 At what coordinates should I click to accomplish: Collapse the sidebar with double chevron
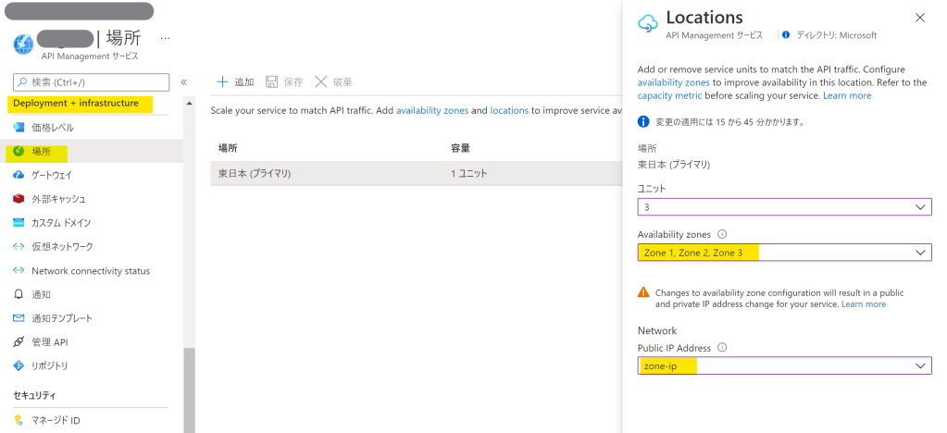pyautogui.click(x=183, y=82)
